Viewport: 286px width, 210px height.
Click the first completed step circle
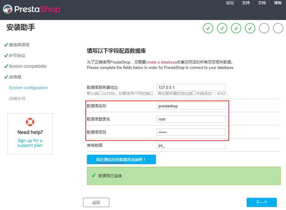(208, 28)
